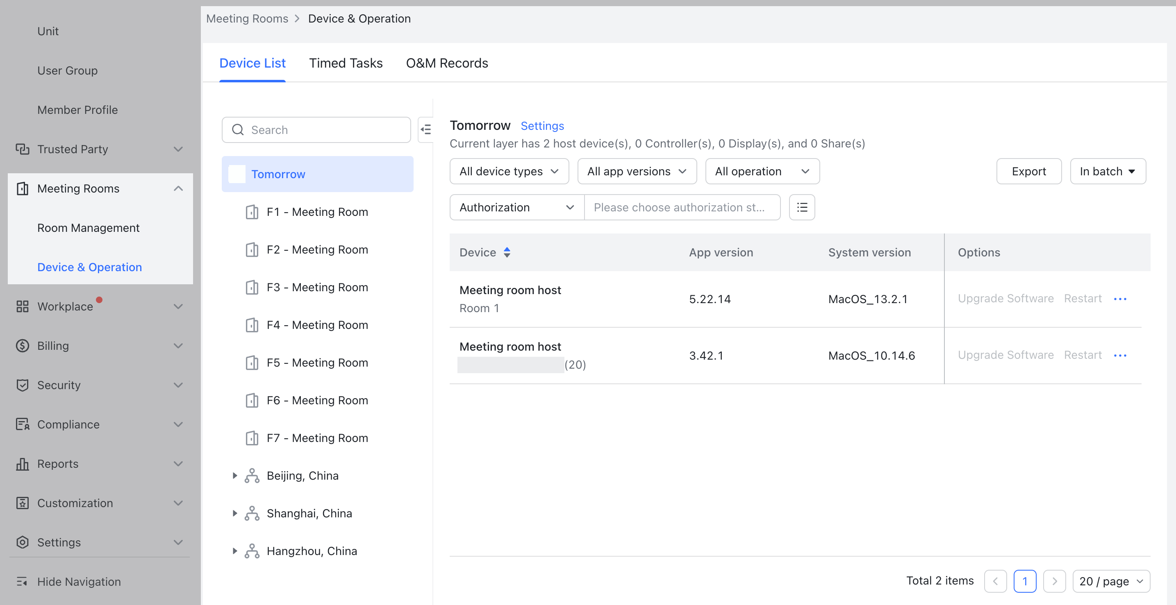Expand the Hangzhou, China tree node
The image size is (1176, 605).
coord(234,551)
